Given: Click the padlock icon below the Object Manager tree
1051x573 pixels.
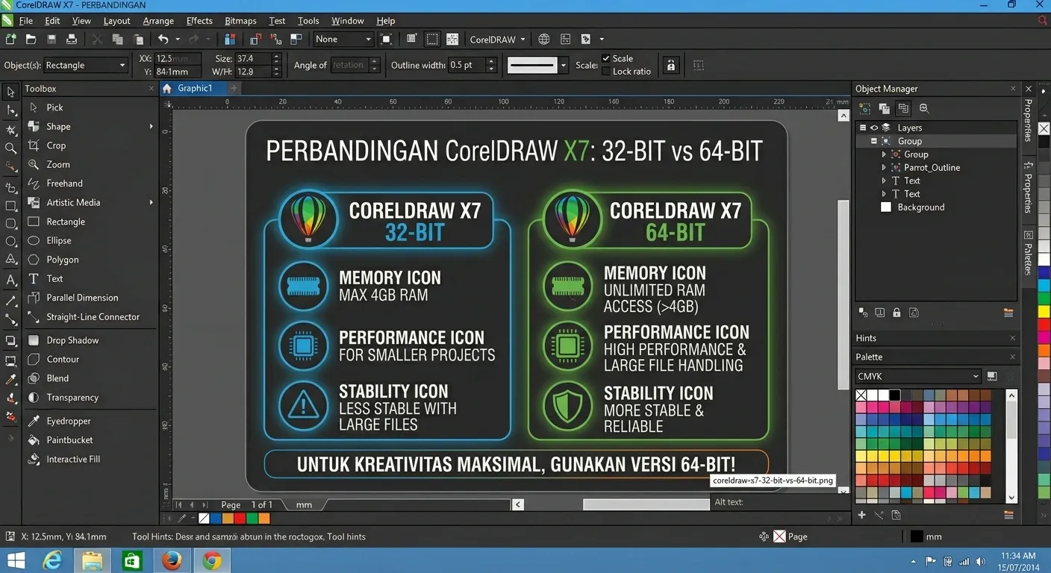Looking at the screenshot, I should pos(896,313).
